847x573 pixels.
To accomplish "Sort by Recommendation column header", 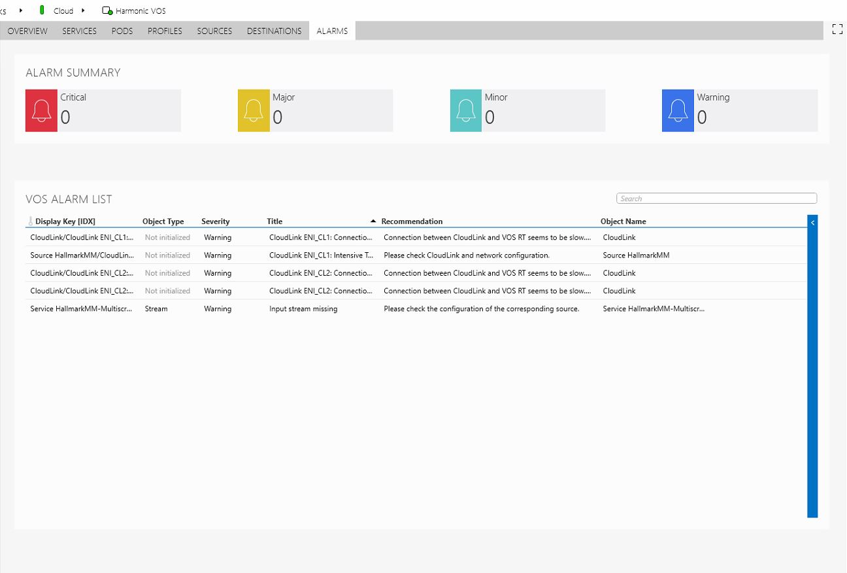I will pyautogui.click(x=412, y=221).
